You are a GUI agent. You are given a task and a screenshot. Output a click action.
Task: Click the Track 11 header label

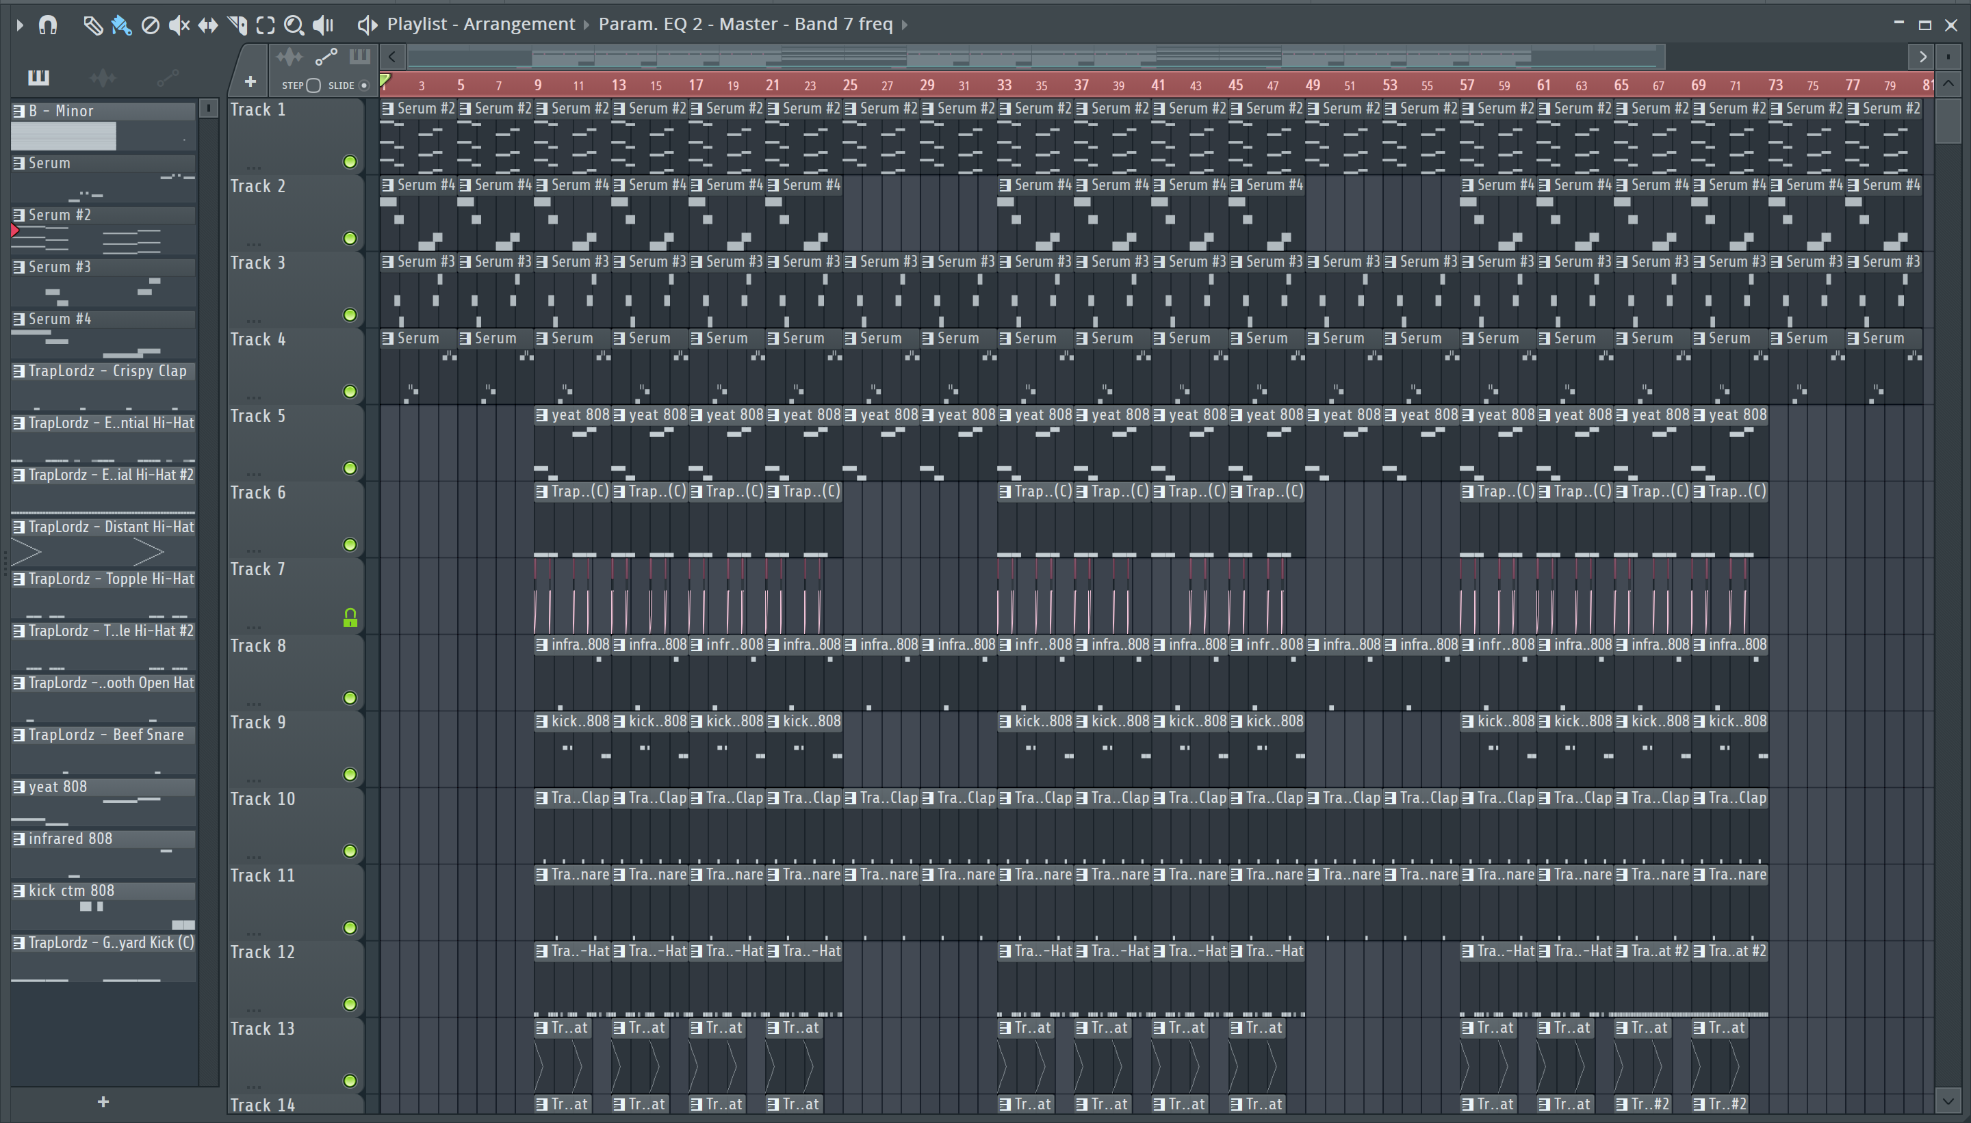(x=262, y=875)
